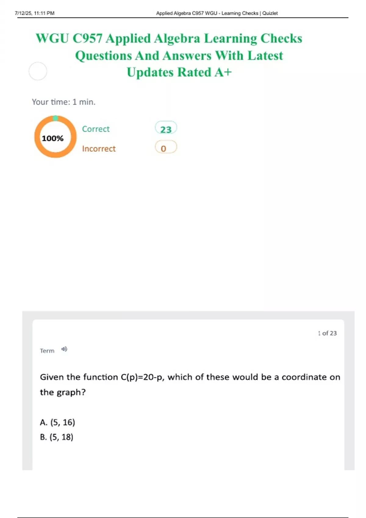
Task: Click the 7/12/25, 11:11 PM timestamp
Action: [x=34, y=13]
